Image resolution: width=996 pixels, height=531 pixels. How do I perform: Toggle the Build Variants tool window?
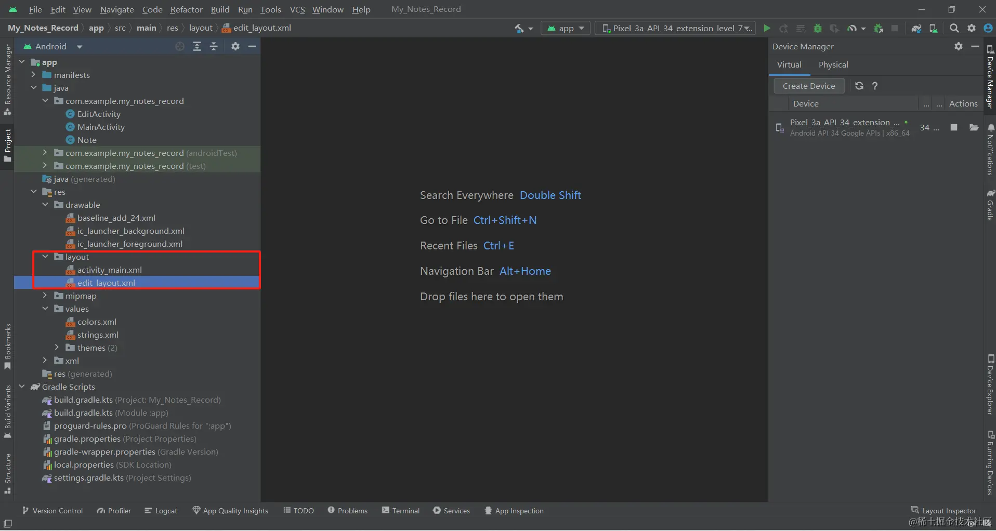click(x=7, y=411)
